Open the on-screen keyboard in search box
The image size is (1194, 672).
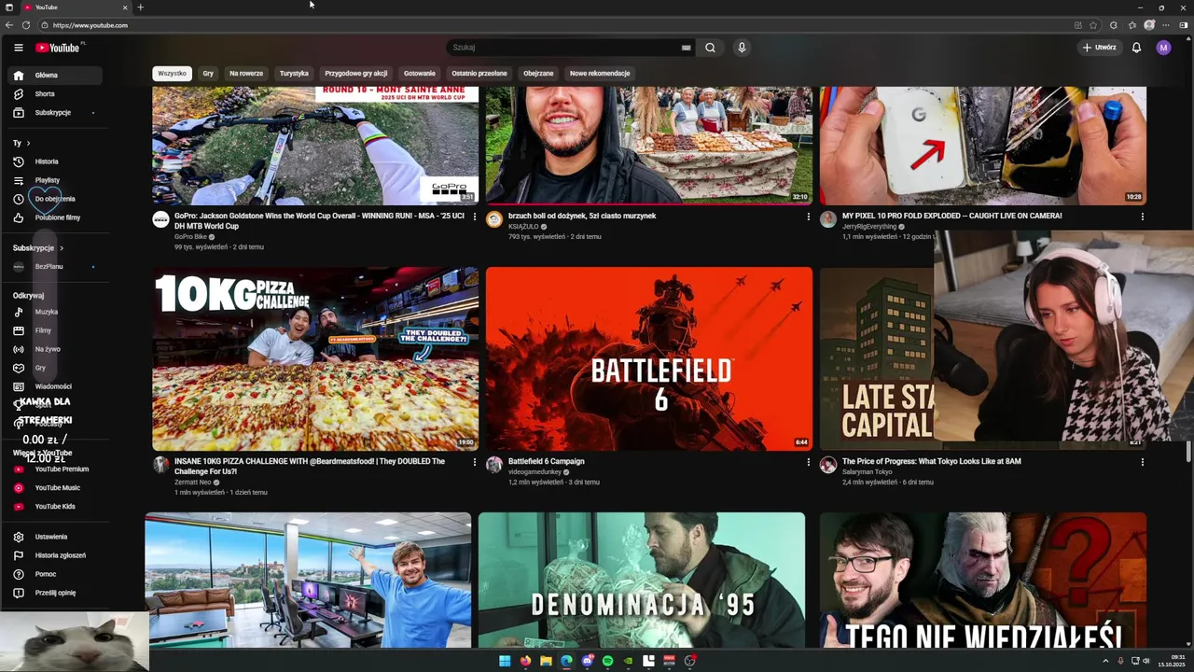point(686,48)
